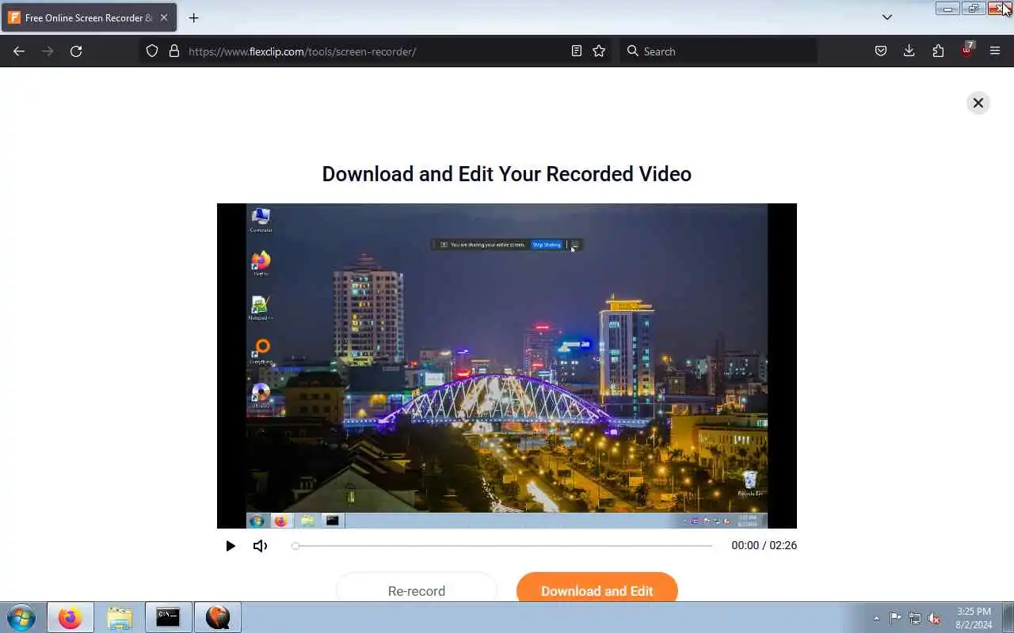Open the Downloads panel
Screen dimensions: 1014x633
(909, 51)
